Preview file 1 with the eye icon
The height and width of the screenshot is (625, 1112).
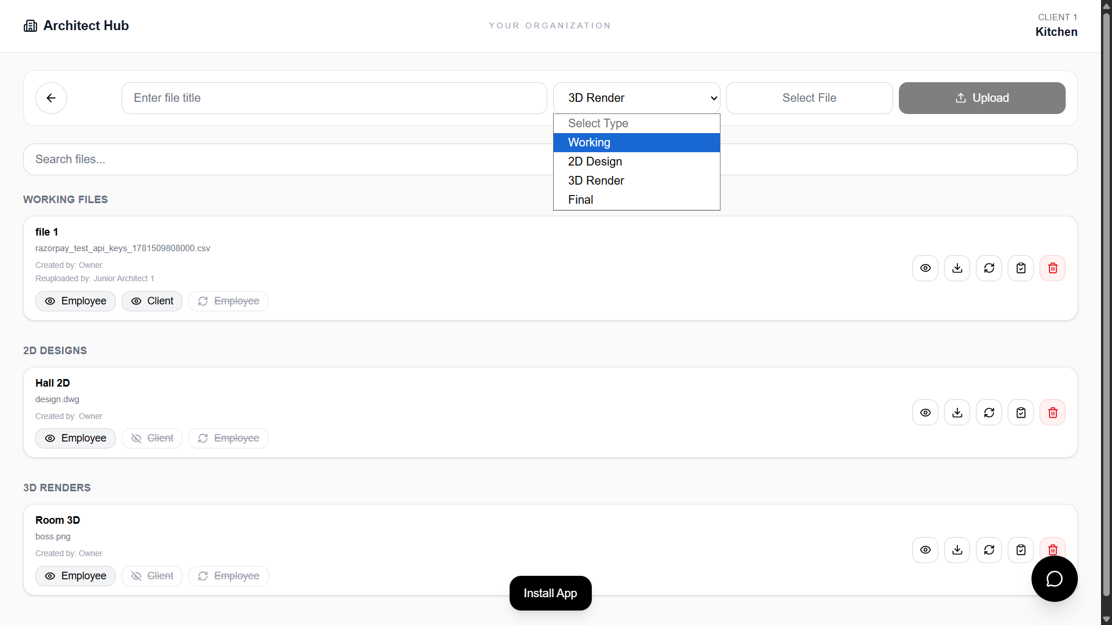(x=925, y=268)
